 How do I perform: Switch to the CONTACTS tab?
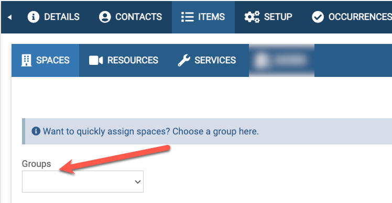click(x=138, y=17)
